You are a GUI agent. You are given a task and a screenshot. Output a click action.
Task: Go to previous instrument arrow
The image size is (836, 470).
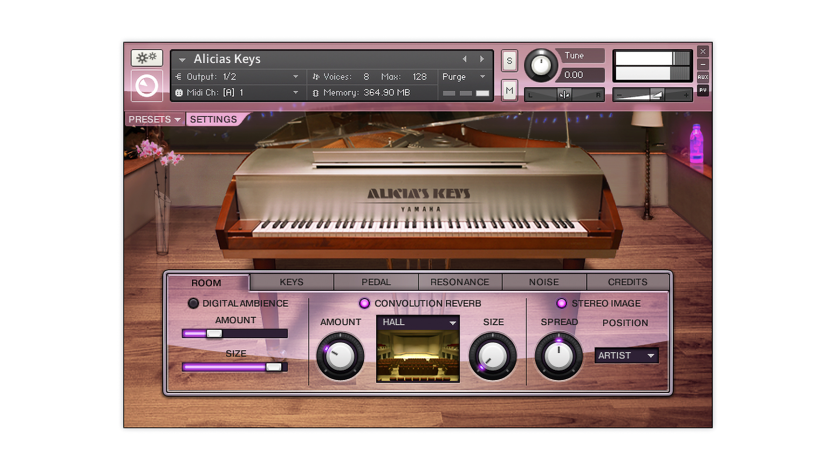(465, 59)
